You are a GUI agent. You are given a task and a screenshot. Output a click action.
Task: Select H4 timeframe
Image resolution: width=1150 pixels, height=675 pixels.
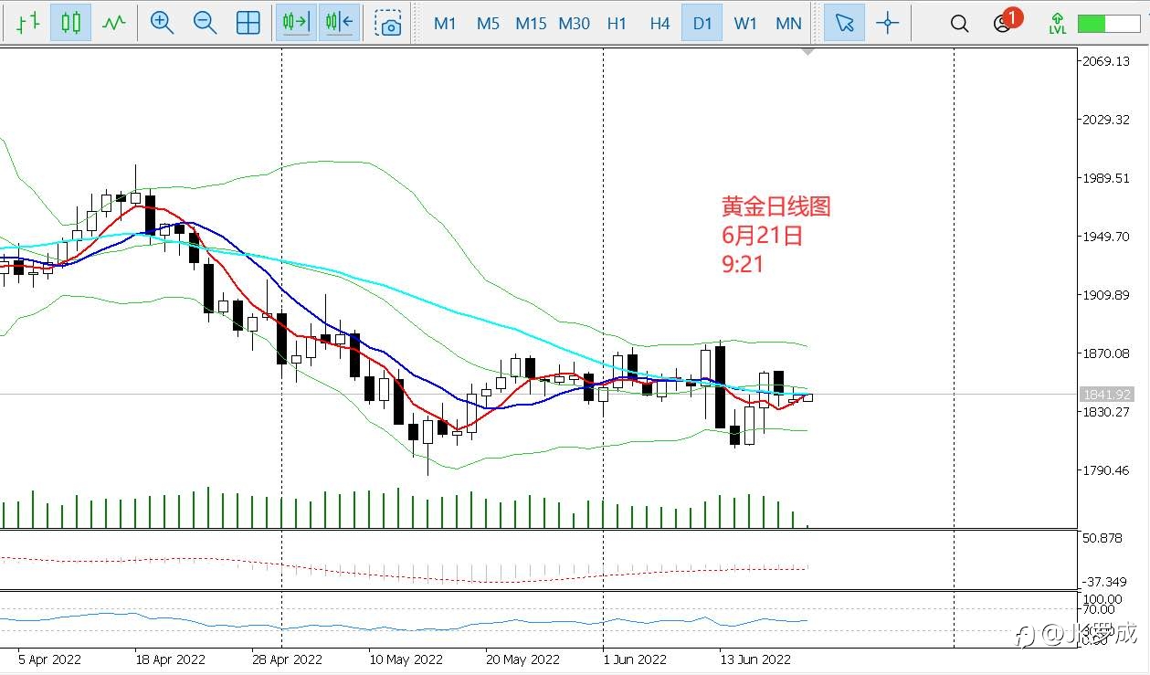click(x=659, y=24)
